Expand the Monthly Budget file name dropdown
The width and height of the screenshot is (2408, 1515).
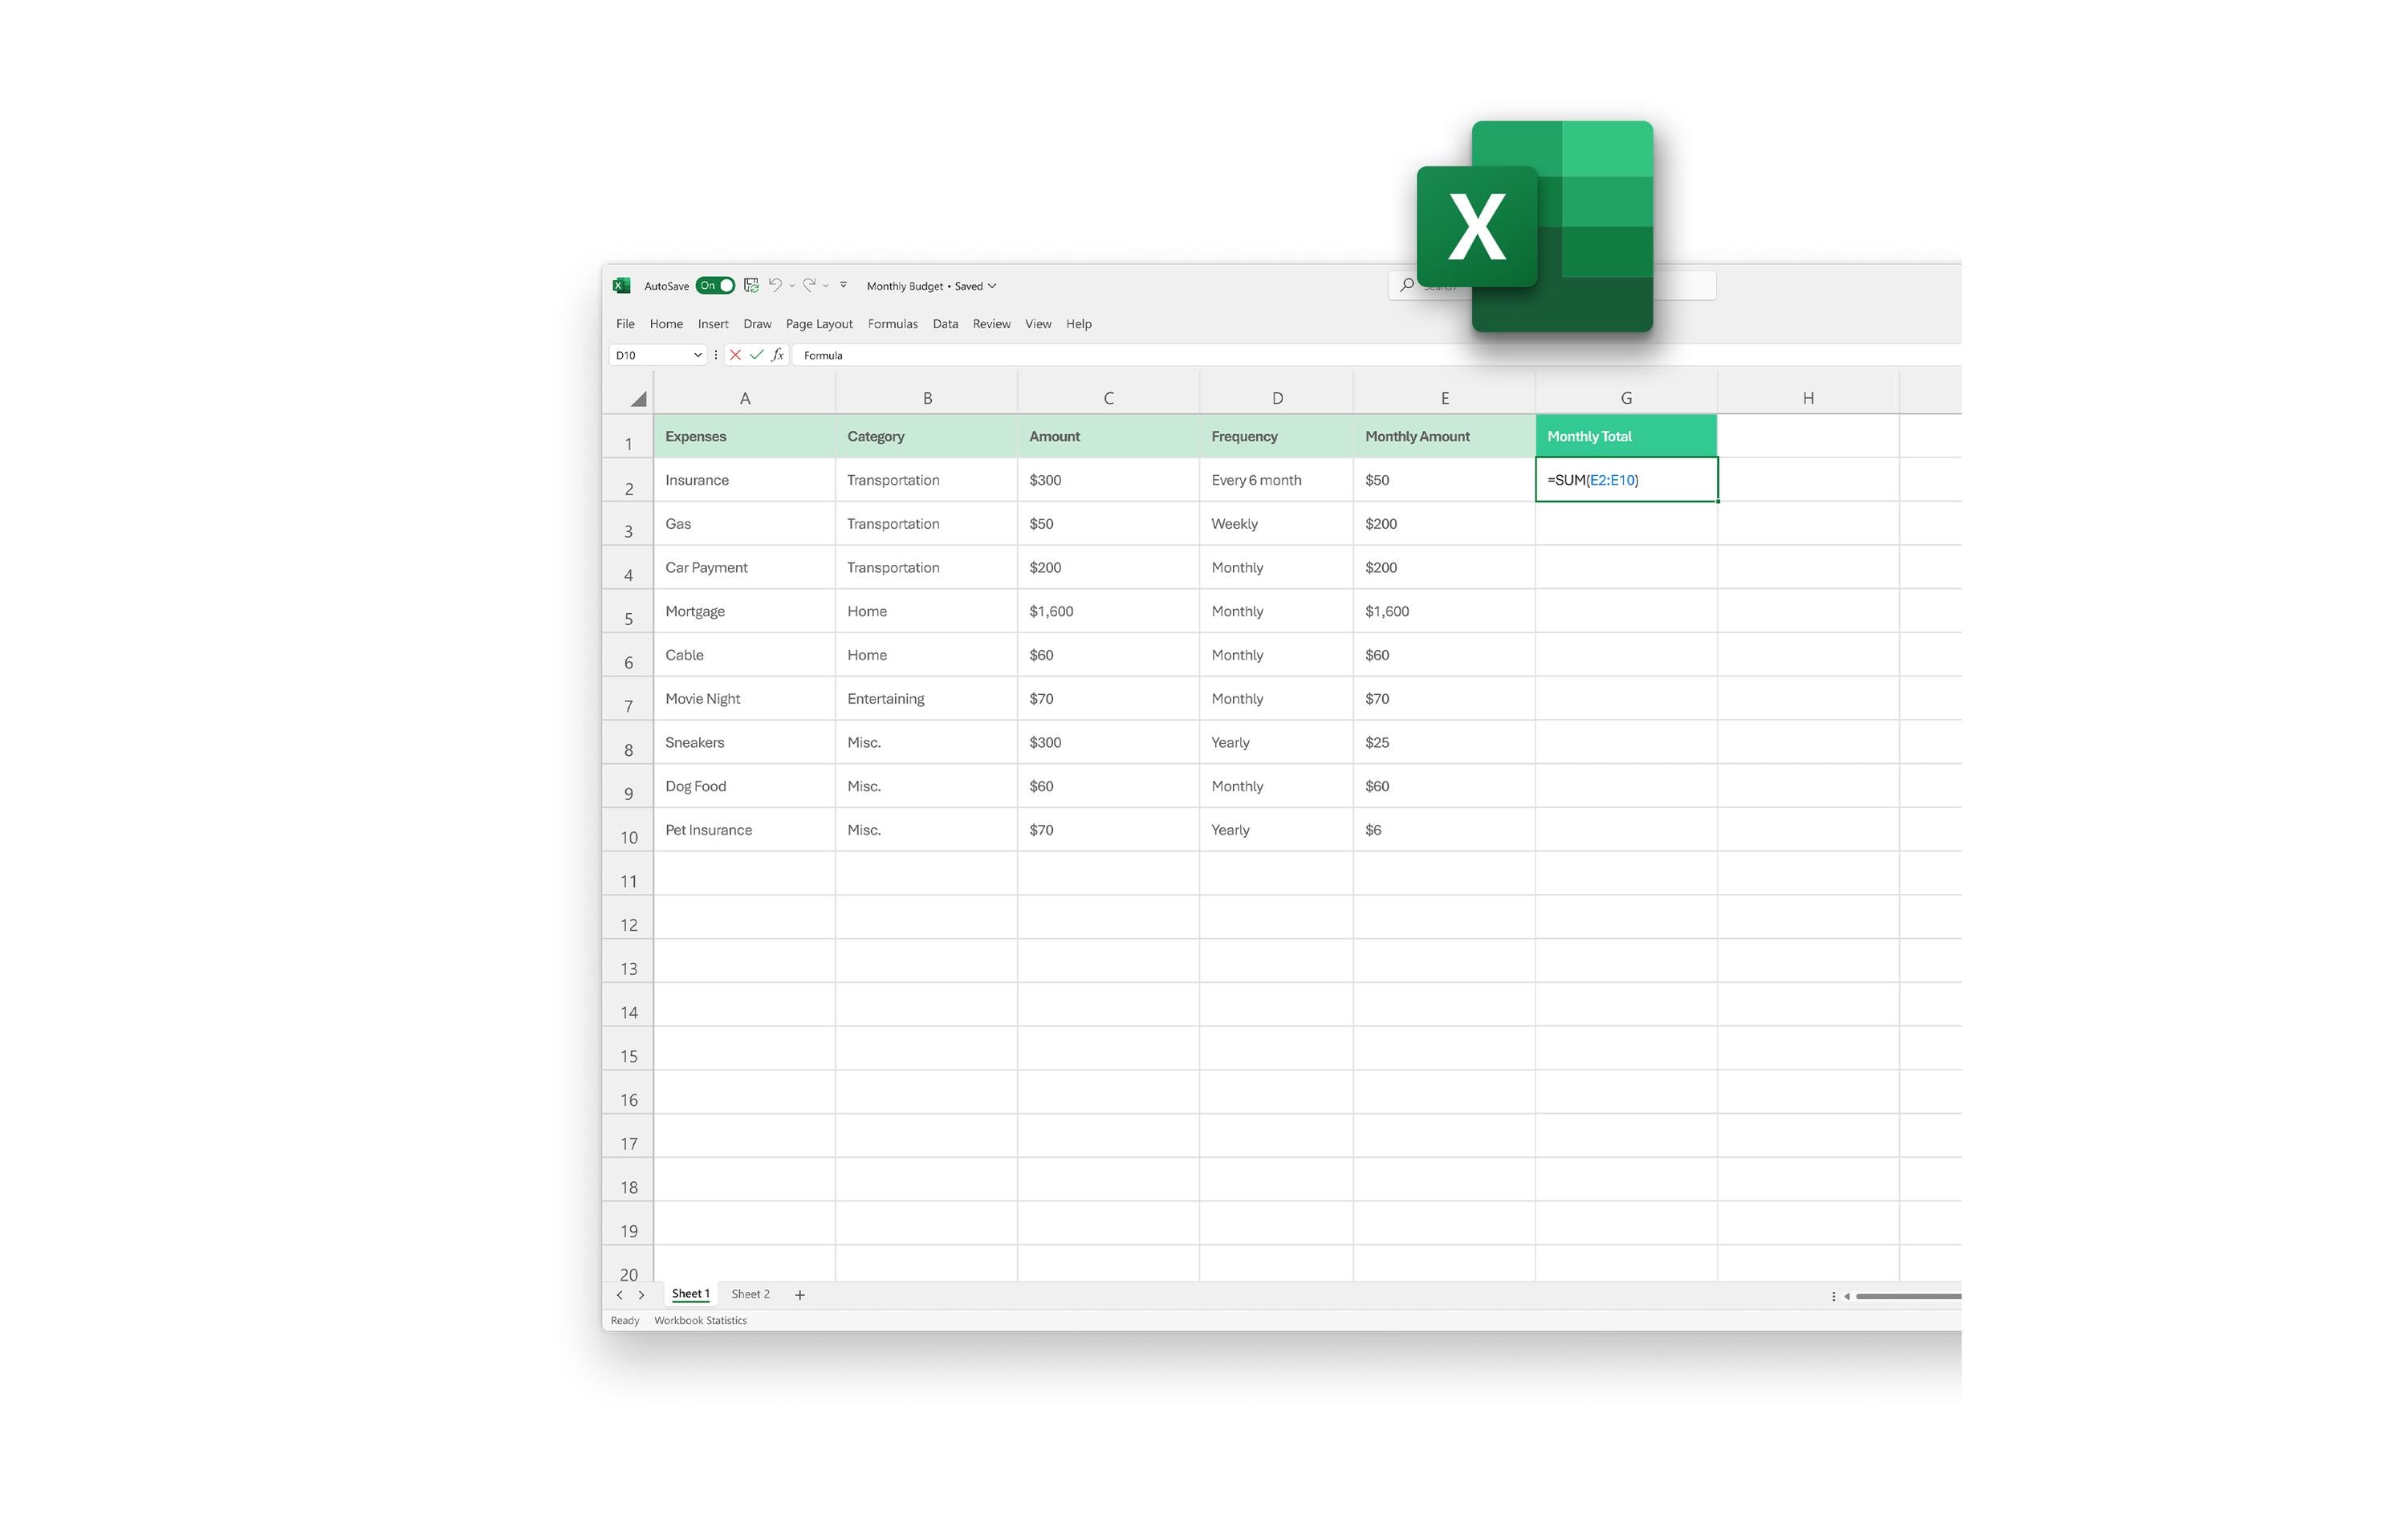pos(992,286)
